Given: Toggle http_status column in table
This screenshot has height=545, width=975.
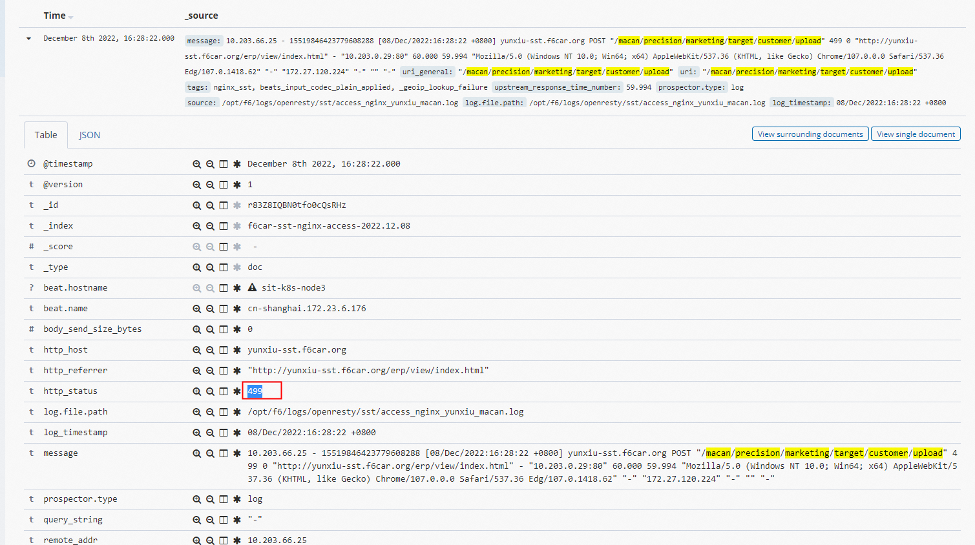Looking at the screenshot, I should [x=224, y=391].
